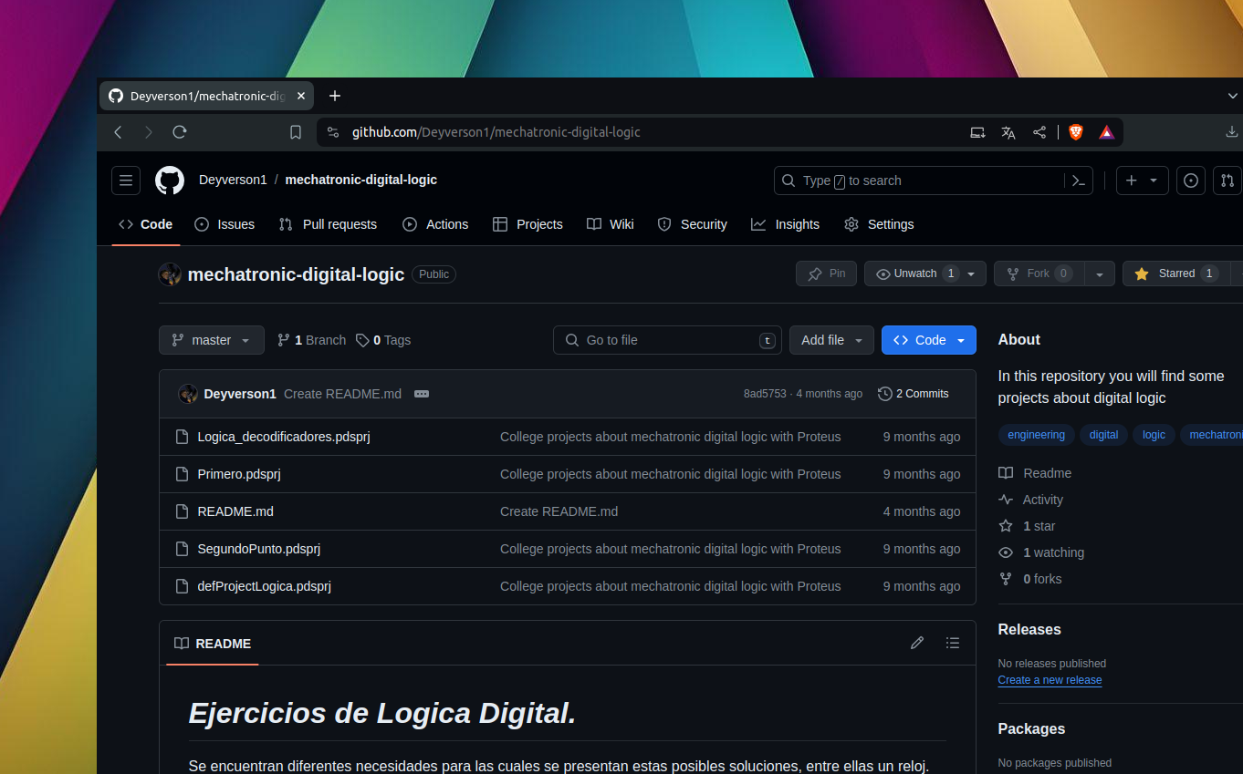Image resolution: width=1243 pixels, height=774 pixels.
Task: Open the Insights tab
Action: 786,224
